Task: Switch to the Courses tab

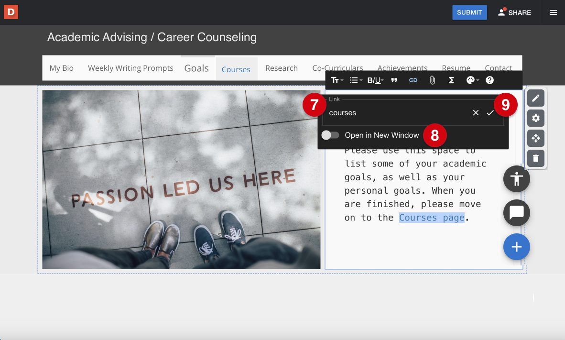Action: 236,69
